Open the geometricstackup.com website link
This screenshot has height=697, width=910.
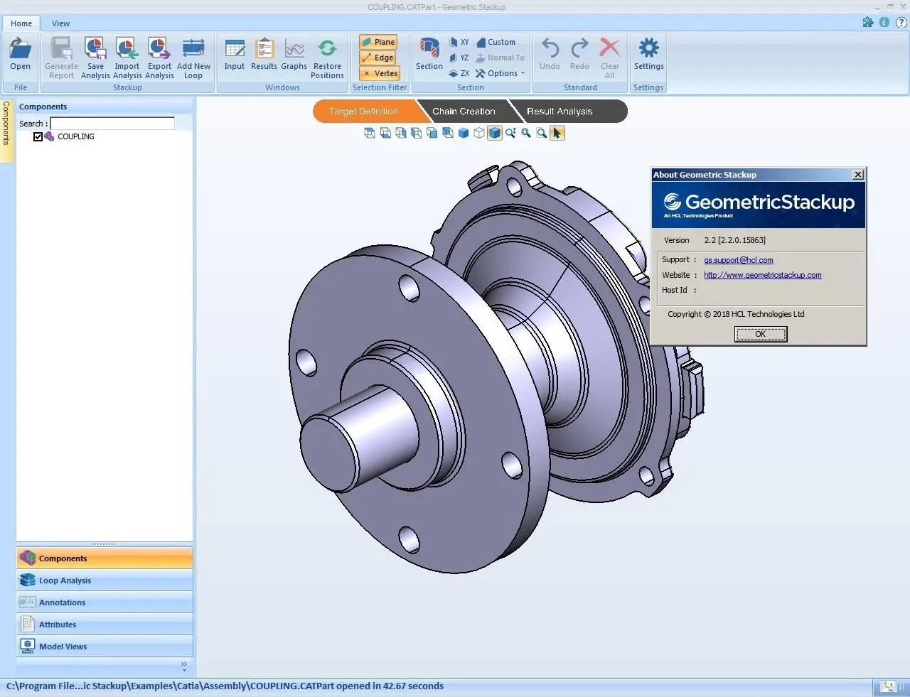[x=762, y=276]
